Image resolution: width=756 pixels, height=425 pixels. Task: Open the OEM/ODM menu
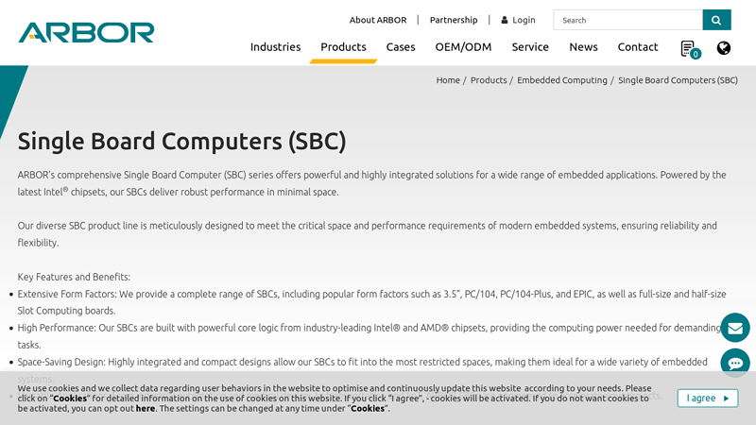tap(463, 46)
